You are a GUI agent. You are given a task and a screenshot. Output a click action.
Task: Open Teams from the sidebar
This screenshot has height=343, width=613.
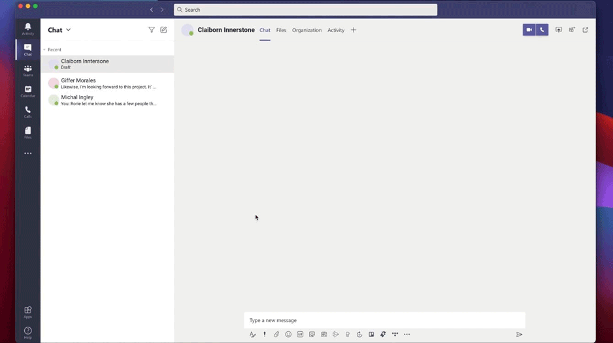(27, 71)
